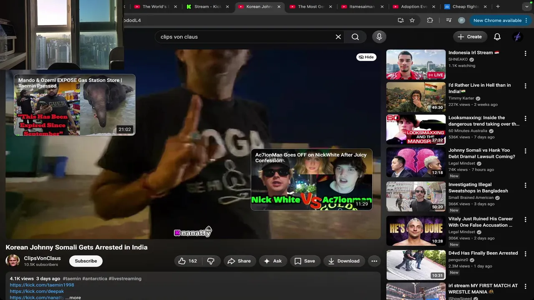Bookmark this page with the star icon
Image resolution: width=534 pixels, height=300 pixels.
click(412, 20)
